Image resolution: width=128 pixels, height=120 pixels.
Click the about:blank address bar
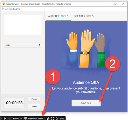click(64, 9)
